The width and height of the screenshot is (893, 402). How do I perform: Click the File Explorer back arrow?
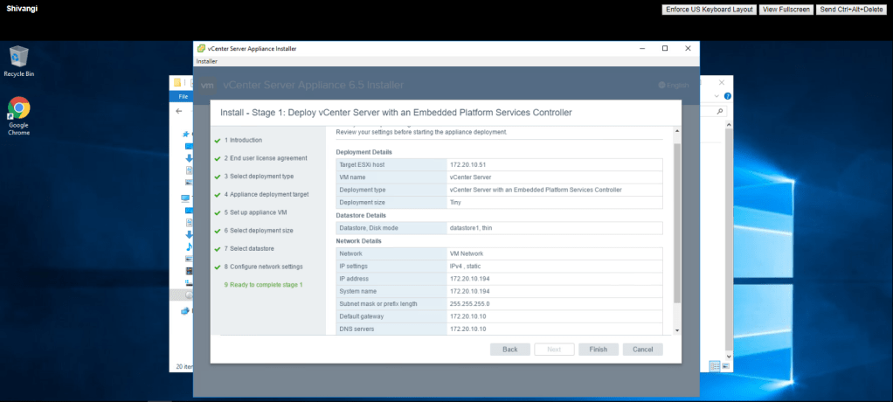pyautogui.click(x=178, y=112)
